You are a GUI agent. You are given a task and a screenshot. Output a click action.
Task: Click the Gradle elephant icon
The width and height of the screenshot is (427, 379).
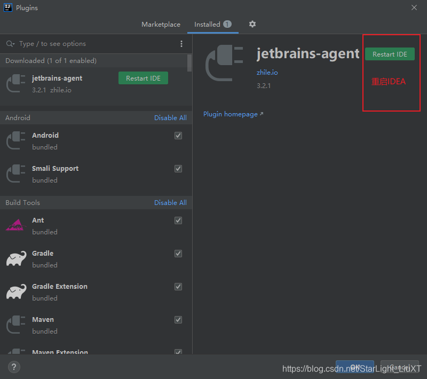pos(17,258)
